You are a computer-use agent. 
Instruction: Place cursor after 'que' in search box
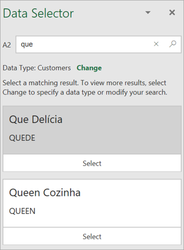point(33,44)
